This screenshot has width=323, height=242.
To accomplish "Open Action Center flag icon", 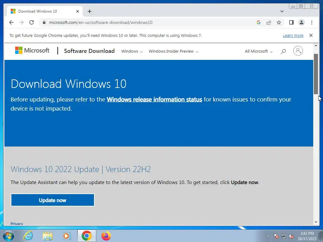I will (x=276, y=236).
